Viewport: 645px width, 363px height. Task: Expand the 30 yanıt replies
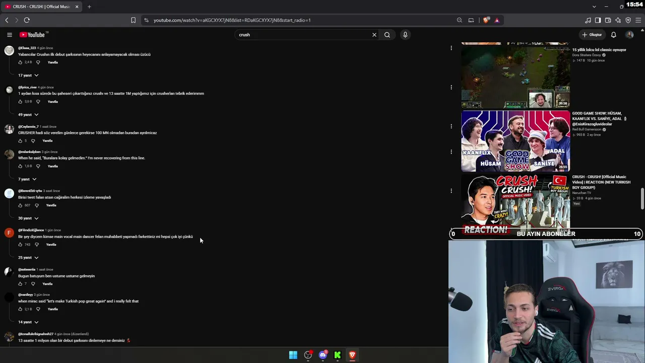(28, 219)
